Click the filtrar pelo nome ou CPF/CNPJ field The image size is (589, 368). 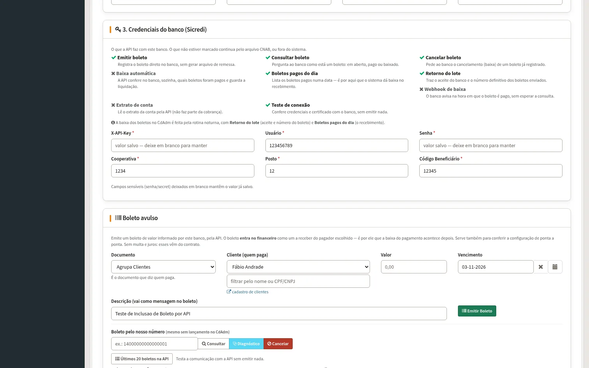click(298, 281)
